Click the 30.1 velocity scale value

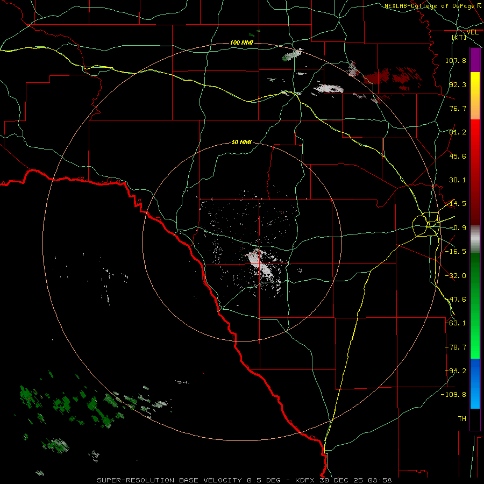pos(458,180)
